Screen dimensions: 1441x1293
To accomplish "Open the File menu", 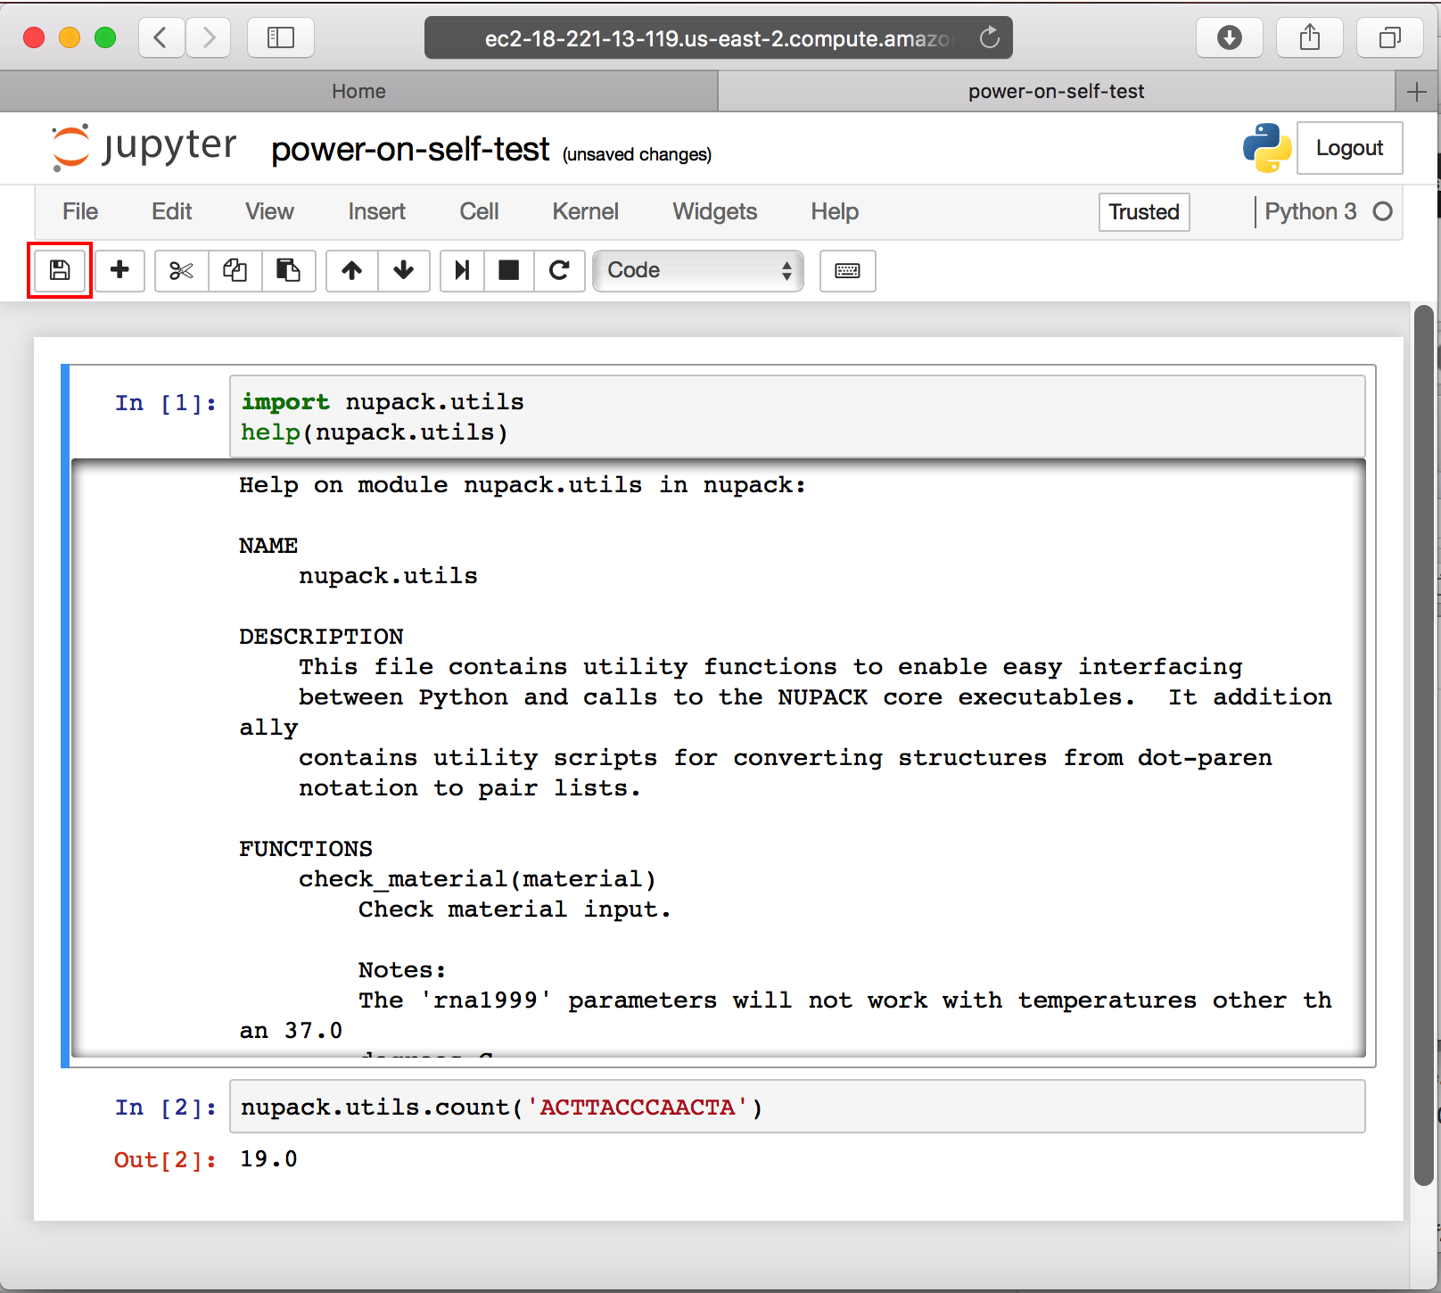I will pyautogui.click(x=80, y=211).
